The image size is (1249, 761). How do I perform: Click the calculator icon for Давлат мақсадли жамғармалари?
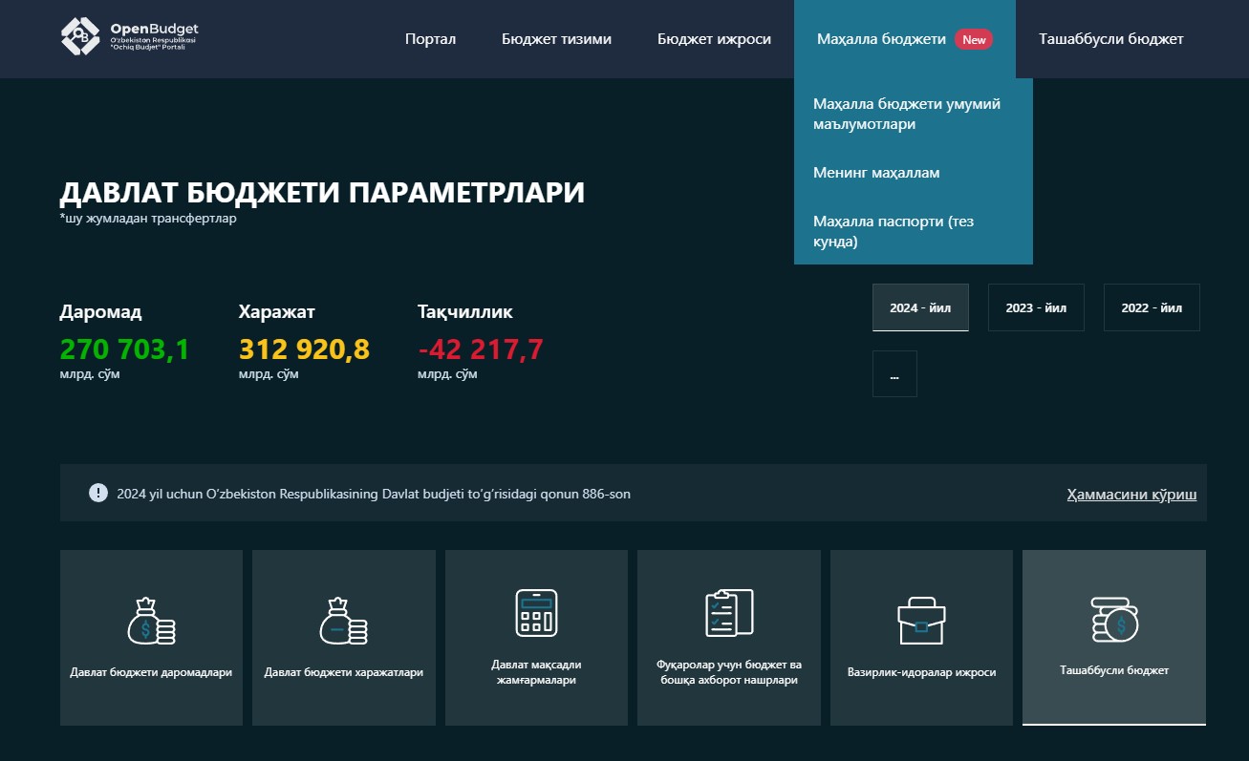(x=536, y=612)
